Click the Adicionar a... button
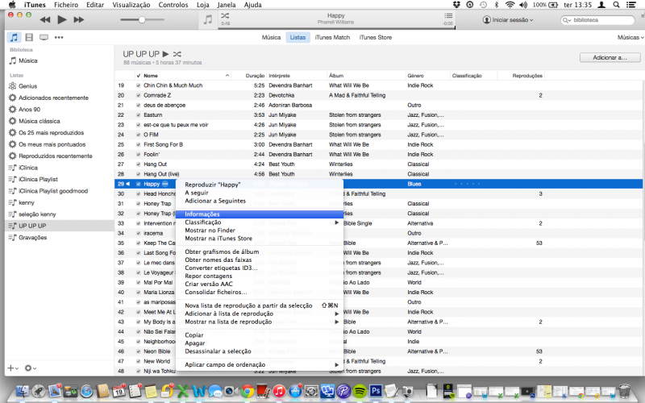The width and height of the screenshot is (645, 403). pos(610,57)
